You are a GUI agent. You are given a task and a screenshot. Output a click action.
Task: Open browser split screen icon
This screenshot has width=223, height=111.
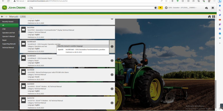pyautogui.click(x=188, y=1)
